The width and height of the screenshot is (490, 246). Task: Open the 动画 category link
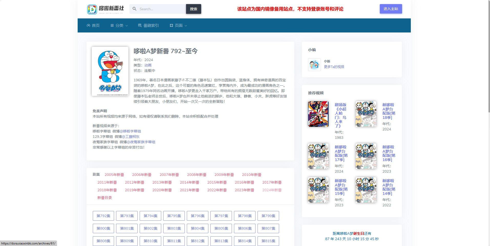point(148,65)
